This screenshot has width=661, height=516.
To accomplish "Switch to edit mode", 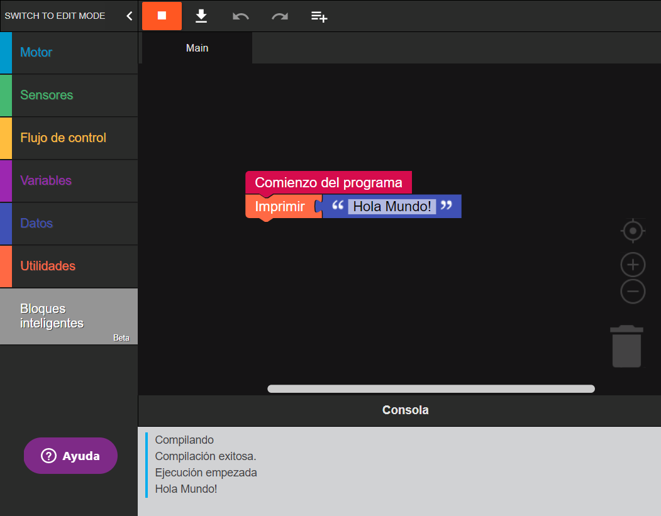I will (x=55, y=16).
